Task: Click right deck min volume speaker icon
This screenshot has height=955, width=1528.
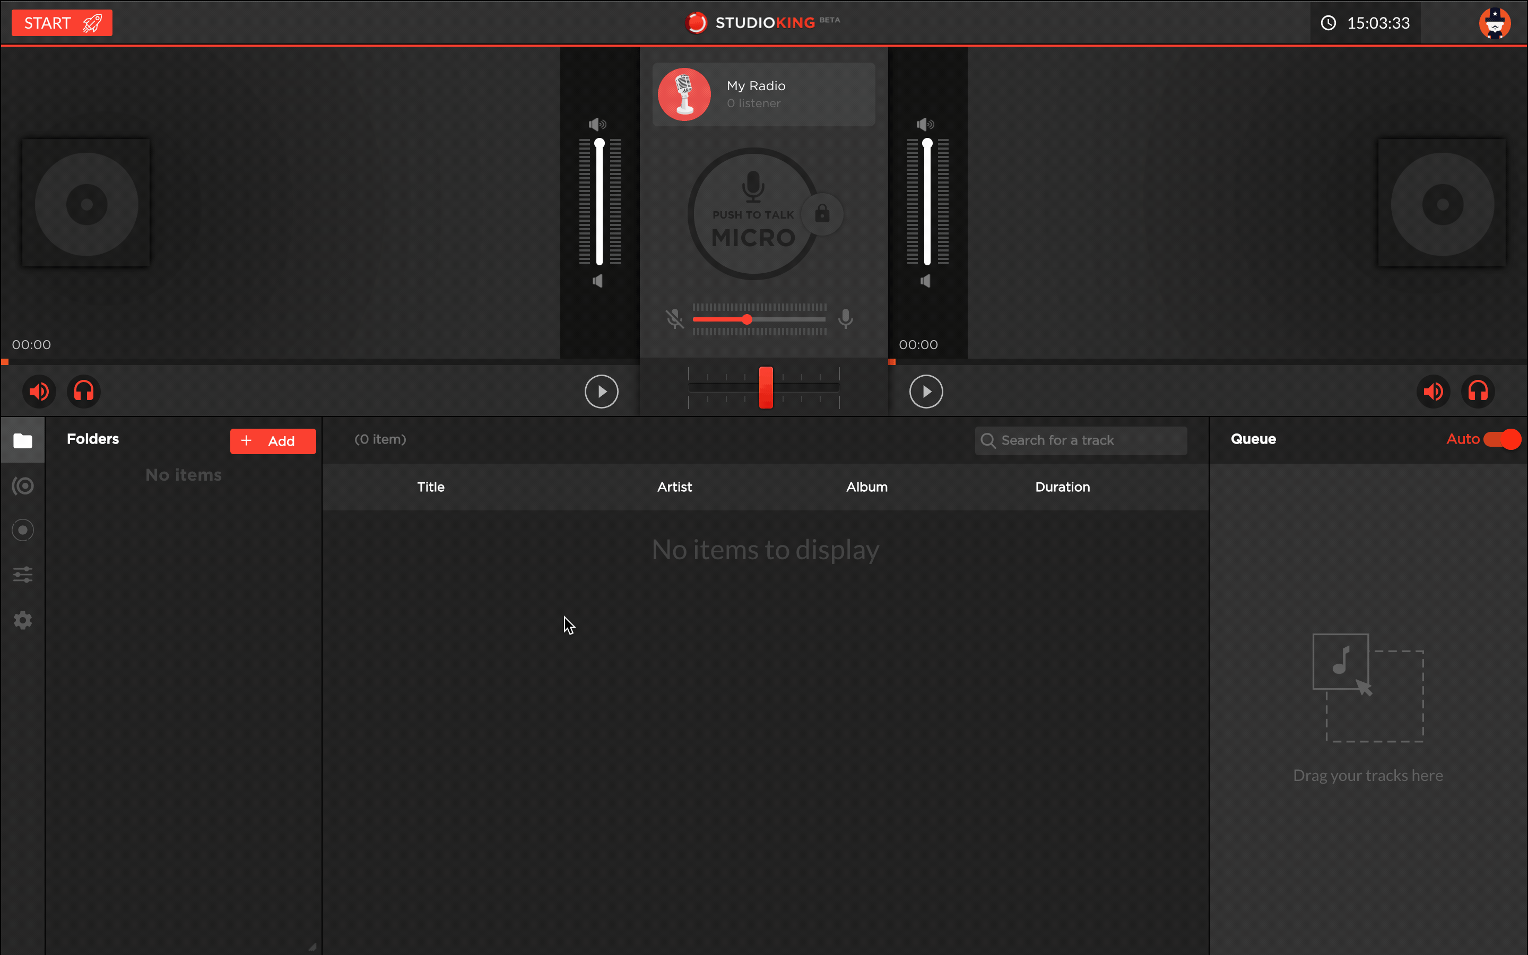Action: point(925,281)
